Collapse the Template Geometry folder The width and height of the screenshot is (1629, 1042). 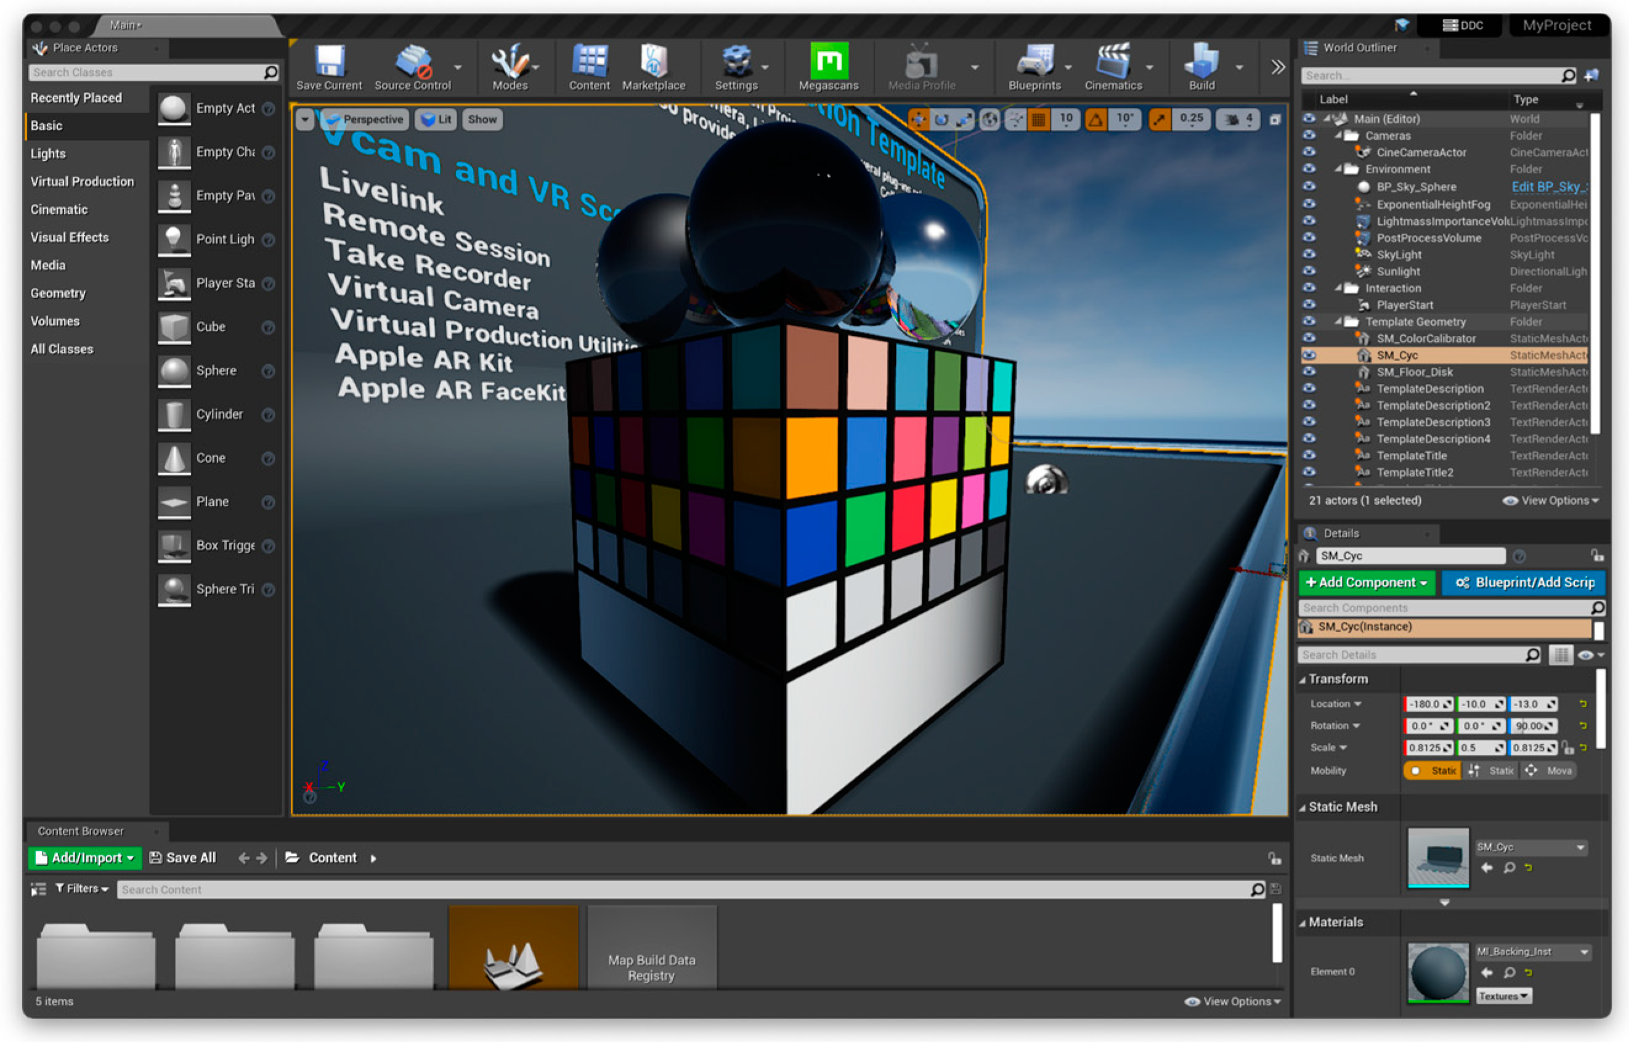[1338, 322]
